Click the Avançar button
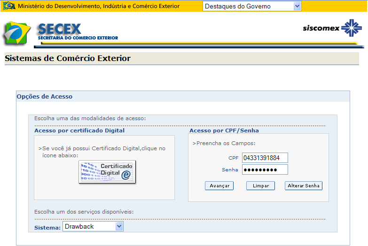Image resolution: width=368 pixels, height=246 pixels. tap(219, 186)
